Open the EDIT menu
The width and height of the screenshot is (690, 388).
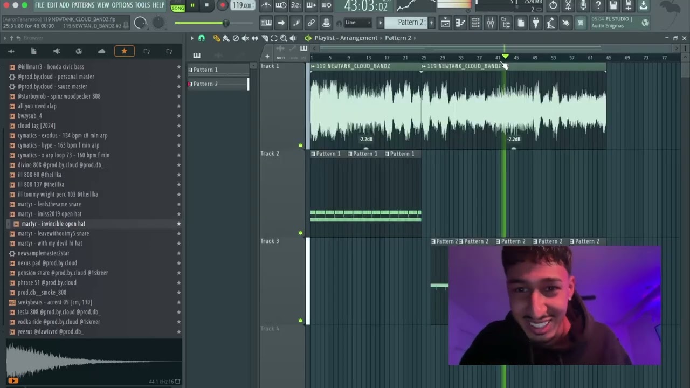click(52, 5)
